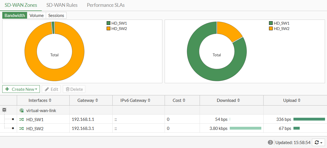Click the HD_SW2 orange legend swatch in left chart
327x148 pixels.
pos(108,29)
